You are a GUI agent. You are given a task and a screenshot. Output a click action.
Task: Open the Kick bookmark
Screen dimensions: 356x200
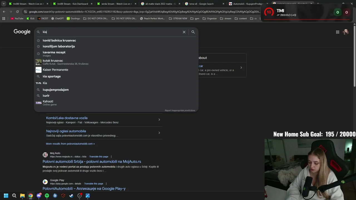pyautogui.click(x=31, y=19)
